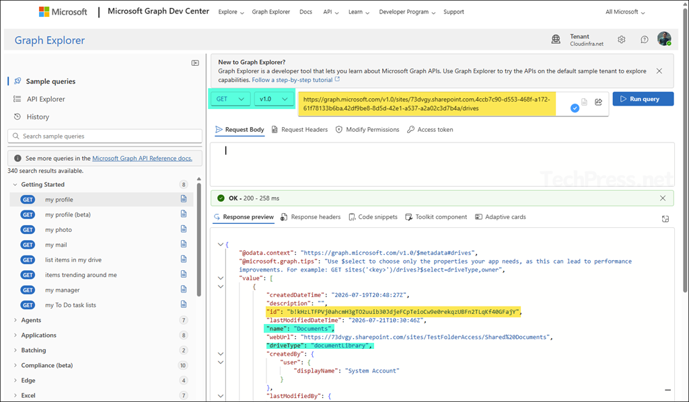Open docs icon for my photo query
Viewport: 689px width, 402px height.
tap(184, 229)
